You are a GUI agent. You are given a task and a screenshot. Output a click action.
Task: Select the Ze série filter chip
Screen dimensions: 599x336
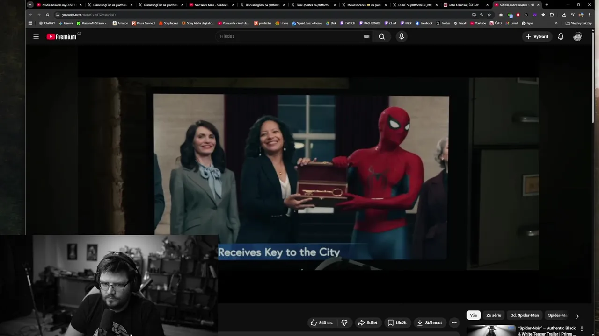coord(494,315)
